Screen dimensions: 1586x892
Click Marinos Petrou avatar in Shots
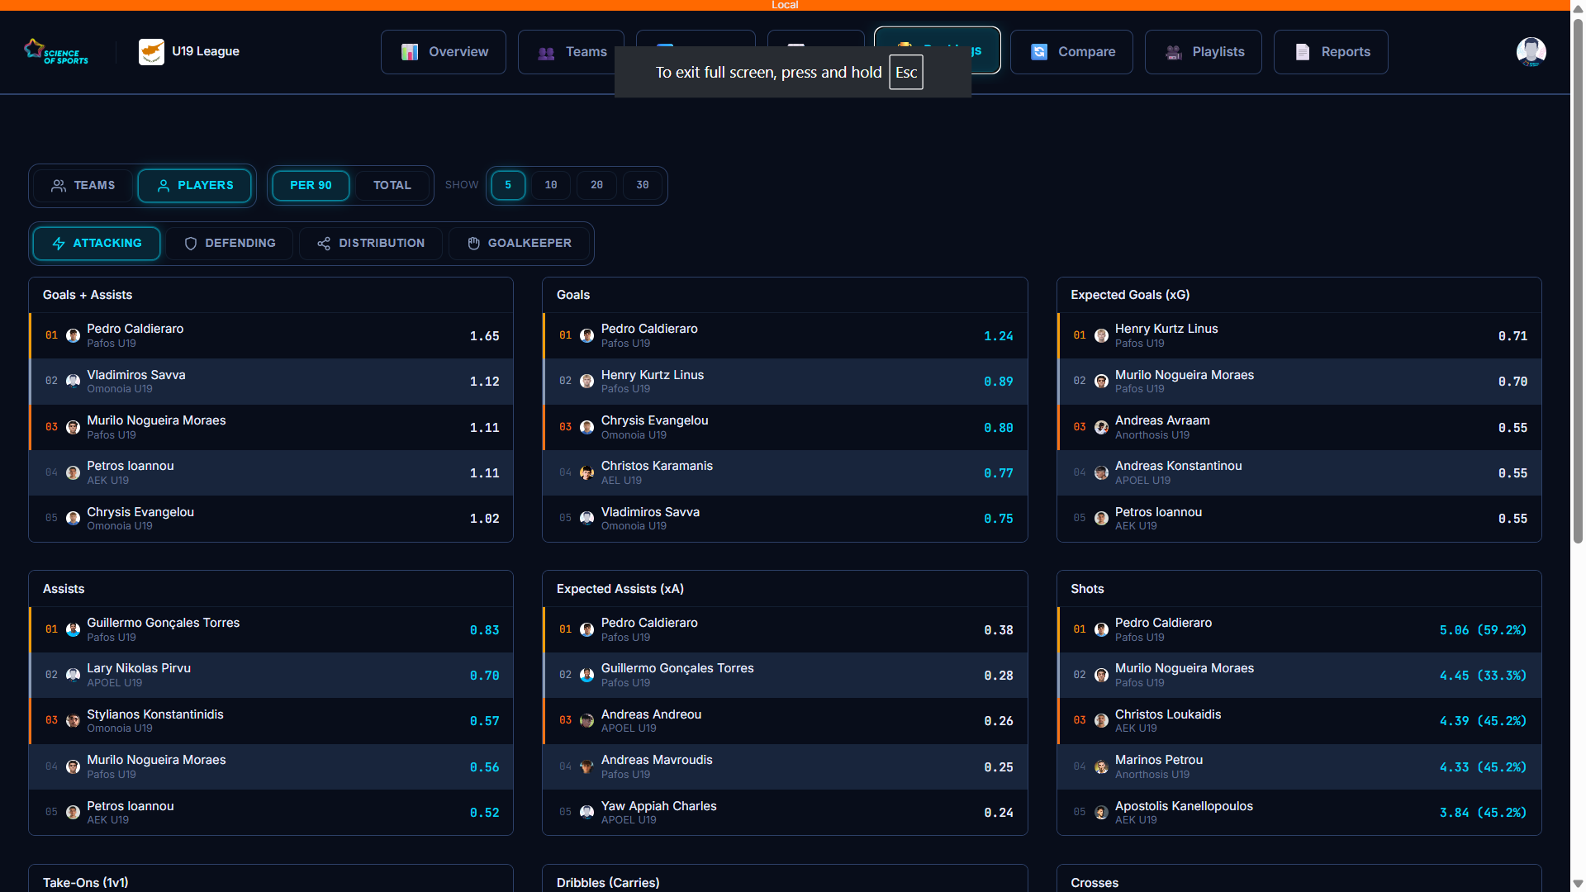click(1101, 766)
